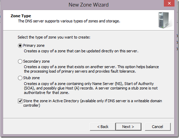Image resolution: width=179 pixels, height=138 pixels.
Task: Click the DNS server tower icon
Action: click(165, 20)
